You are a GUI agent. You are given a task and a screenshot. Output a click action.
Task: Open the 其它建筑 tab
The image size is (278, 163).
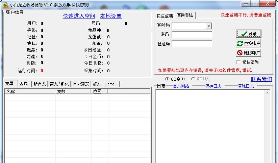[x=81, y=84]
